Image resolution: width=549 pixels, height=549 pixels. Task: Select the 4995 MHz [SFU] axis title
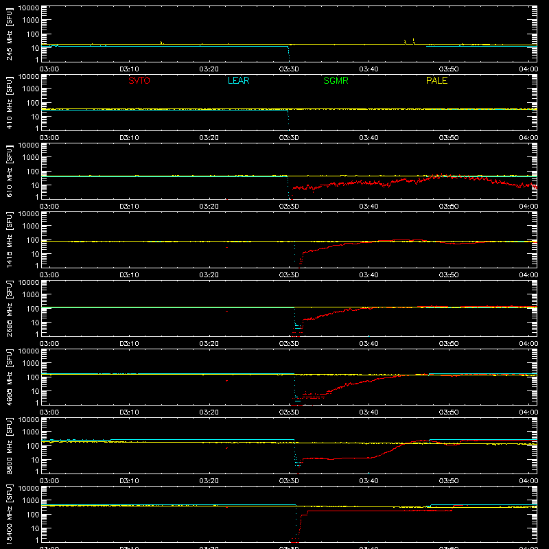[x=10, y=377]
